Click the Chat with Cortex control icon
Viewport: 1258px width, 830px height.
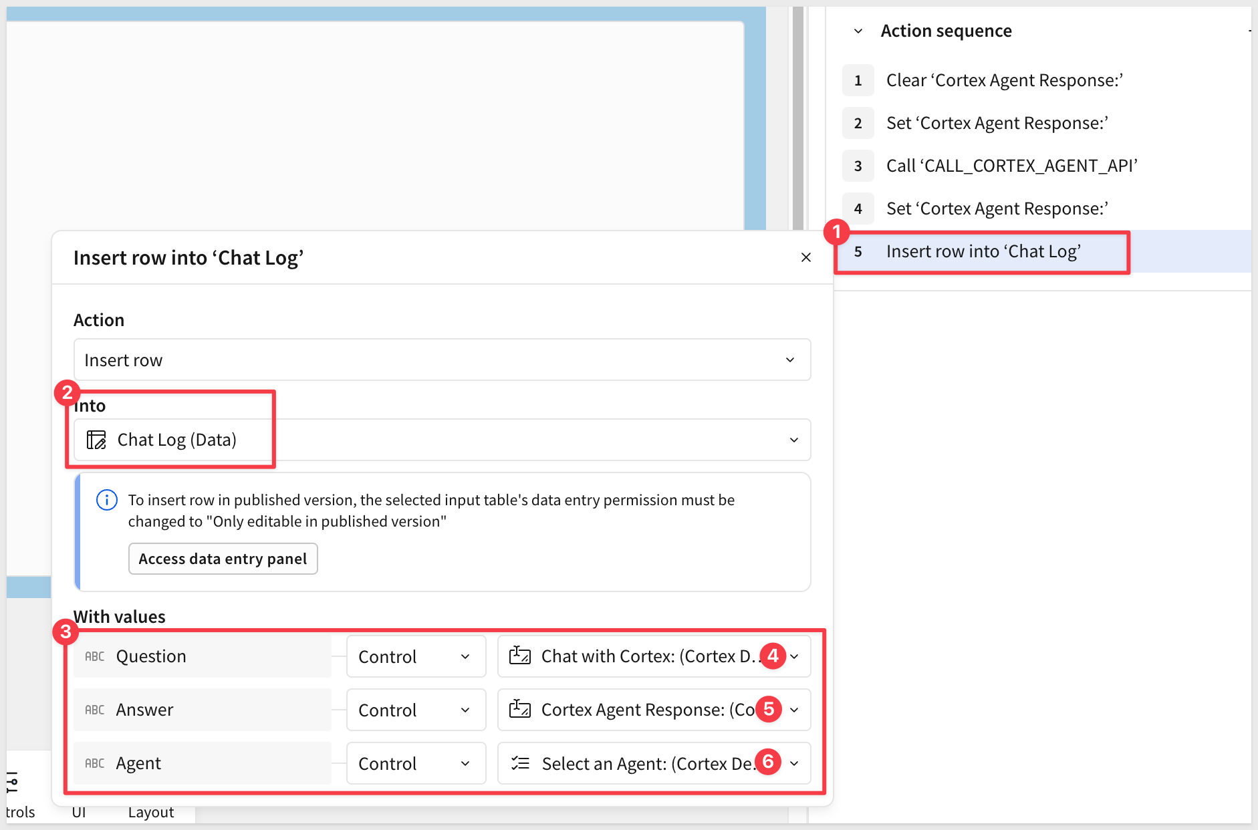click(520, 656)
